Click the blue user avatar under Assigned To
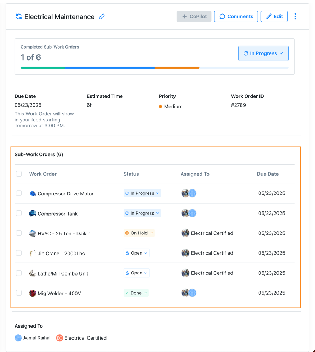Viewport: 315px width, 352px height. 18,338
